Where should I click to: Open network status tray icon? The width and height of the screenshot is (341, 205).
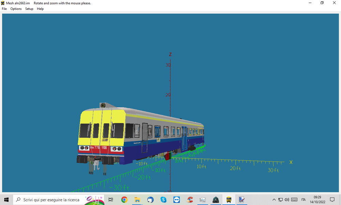coord(281,200)
